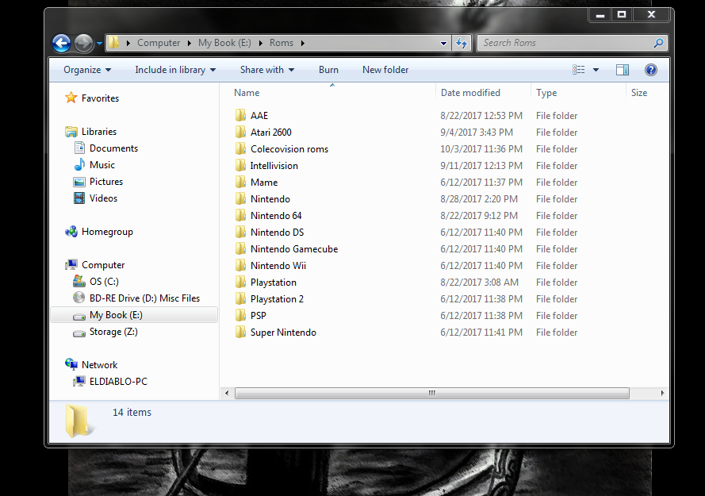Click the Storage (Z:) drive icon
This screenshot has width=705, height=496.
pyautogui.click(x=79, y=333)
